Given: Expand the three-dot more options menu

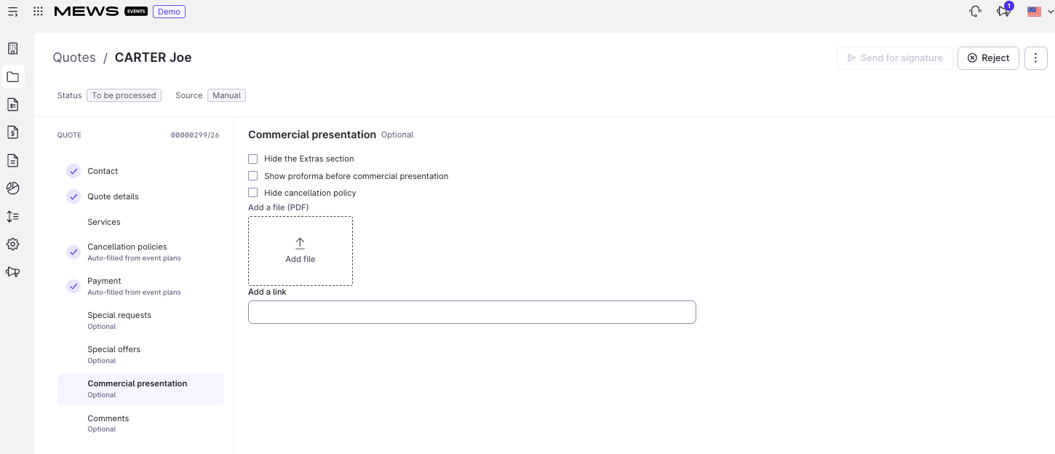Looking at the screenshot, I should (x=1036, y=58).
